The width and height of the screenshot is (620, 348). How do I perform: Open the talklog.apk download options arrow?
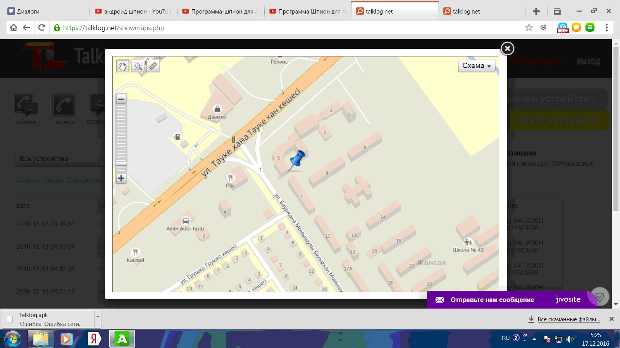tap(98, 317)
